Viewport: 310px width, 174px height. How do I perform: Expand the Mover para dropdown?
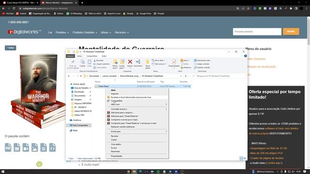(x=115, y=67)
